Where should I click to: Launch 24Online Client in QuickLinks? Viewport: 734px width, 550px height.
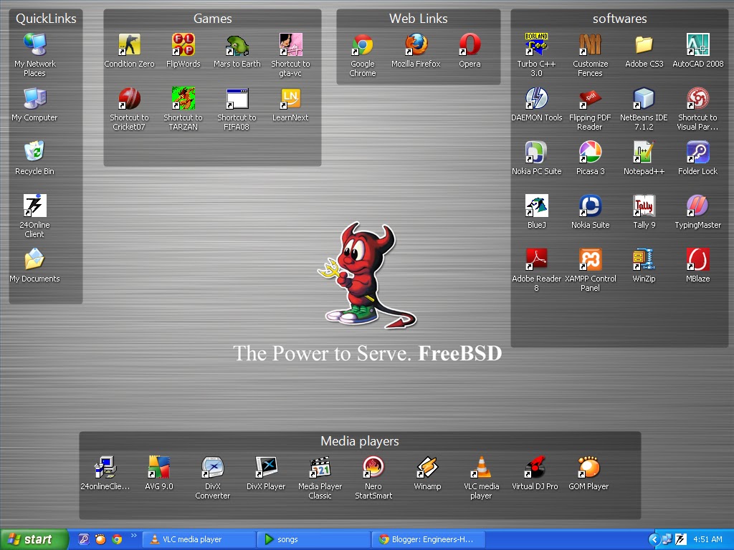tap(34, 216)
